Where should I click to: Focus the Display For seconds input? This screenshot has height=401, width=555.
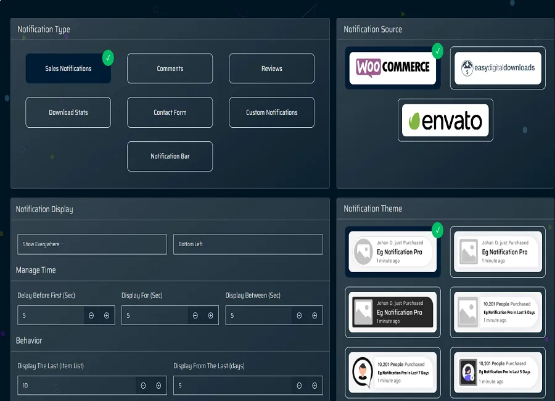coord(155,315)
